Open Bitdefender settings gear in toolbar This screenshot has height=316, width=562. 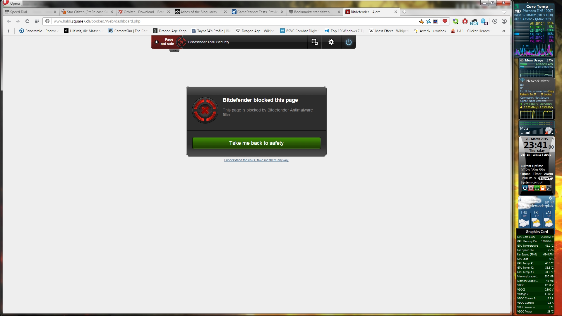point(331,42)
